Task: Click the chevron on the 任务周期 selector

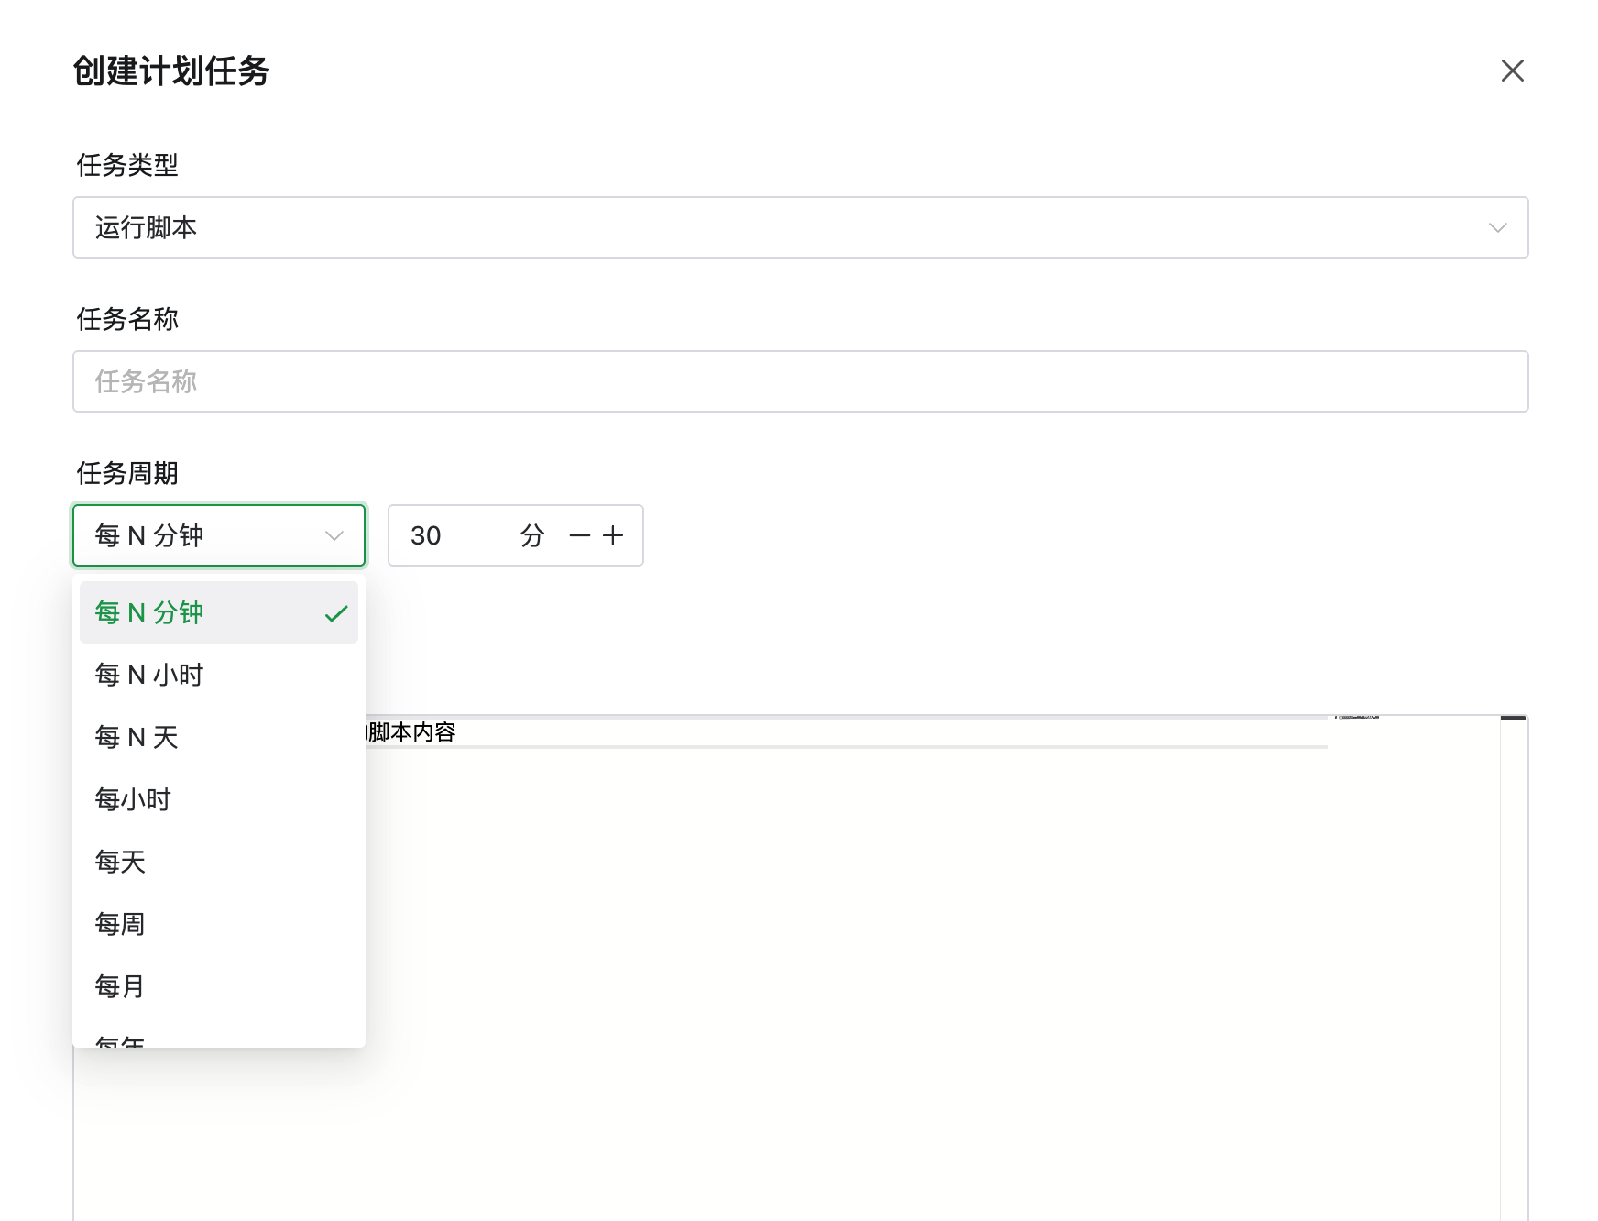Action: click(x=334, y=536)
